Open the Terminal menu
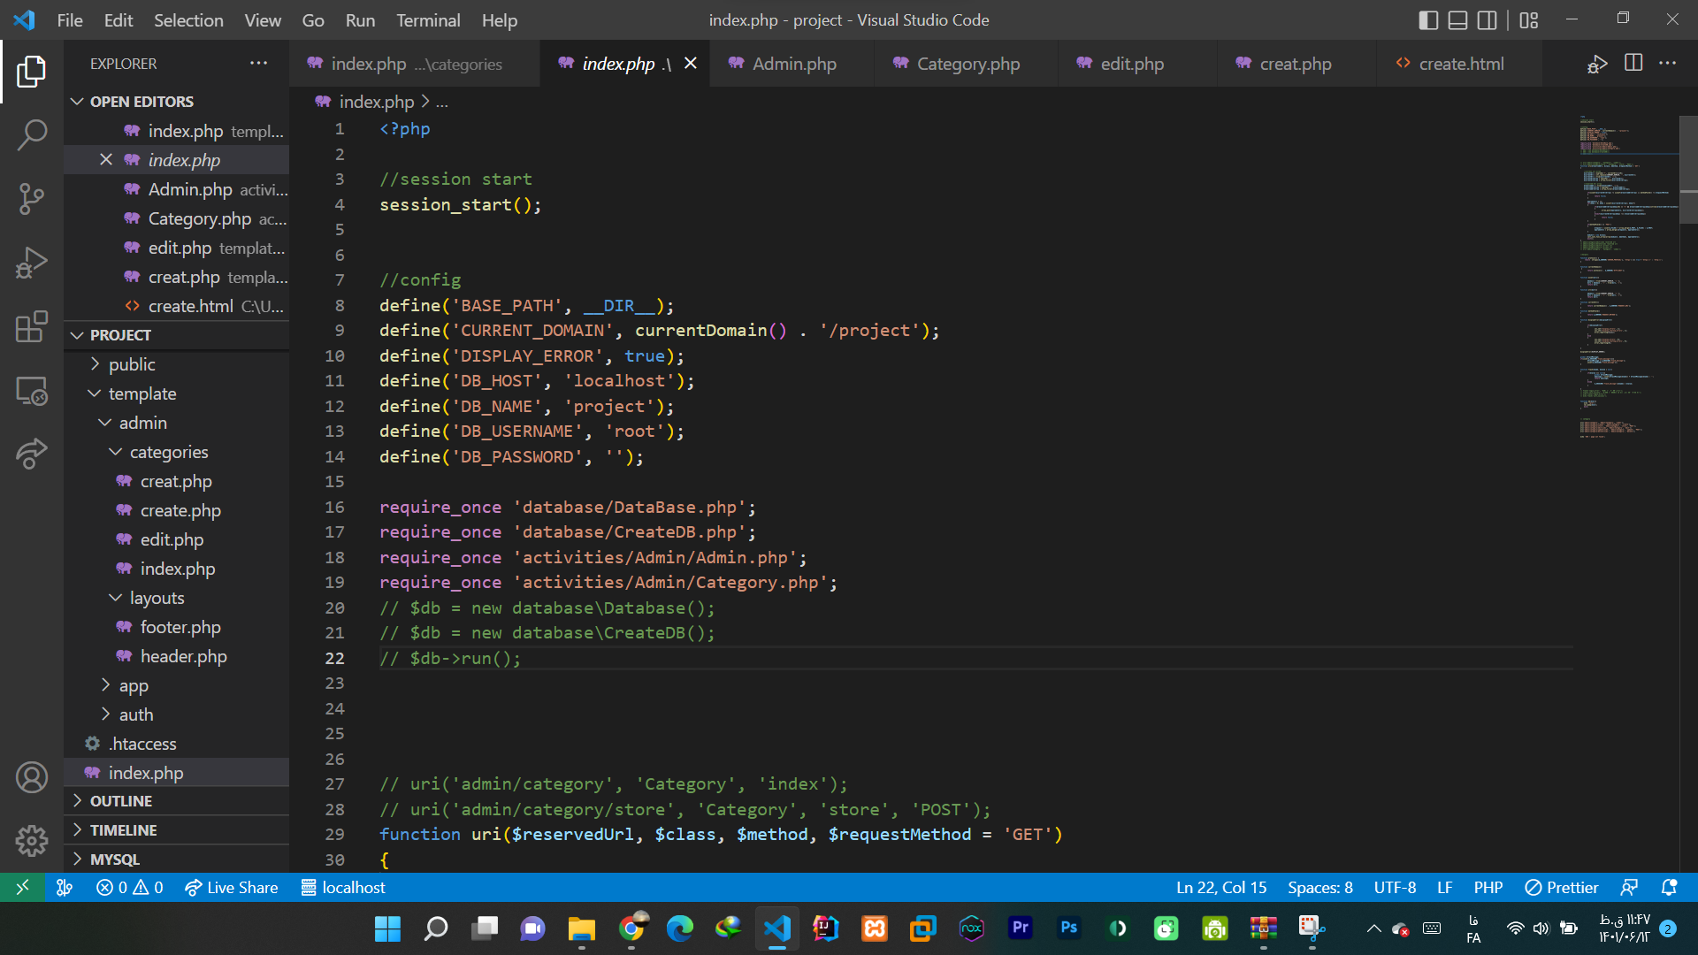Viewport: 1698px width, 955px height. point(428,19)
